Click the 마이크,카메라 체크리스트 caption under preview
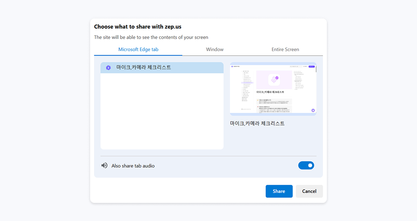Viewport: 417px width, 221px height. (257, 123)
